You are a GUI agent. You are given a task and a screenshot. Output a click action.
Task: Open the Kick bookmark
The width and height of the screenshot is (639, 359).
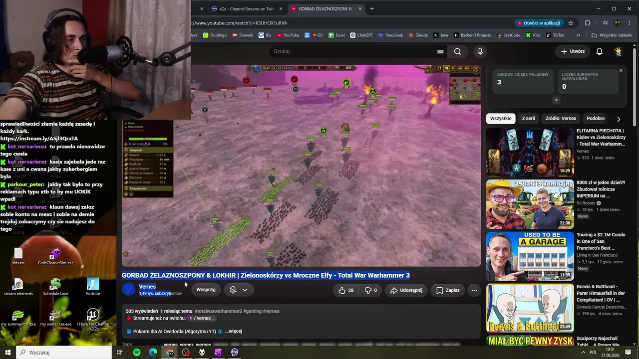coord(533,35)
